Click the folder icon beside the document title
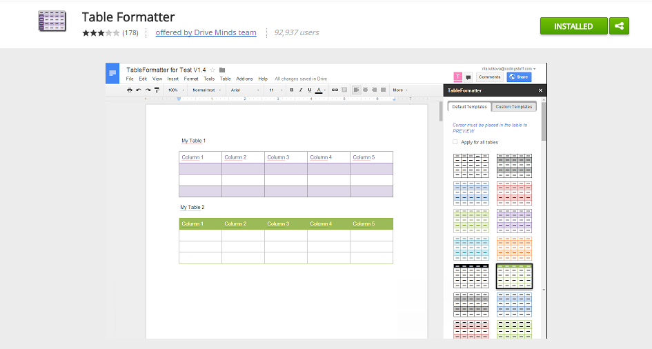Image resolution: width=652 pixels, height=349 pixels. [x=222, y=70]
